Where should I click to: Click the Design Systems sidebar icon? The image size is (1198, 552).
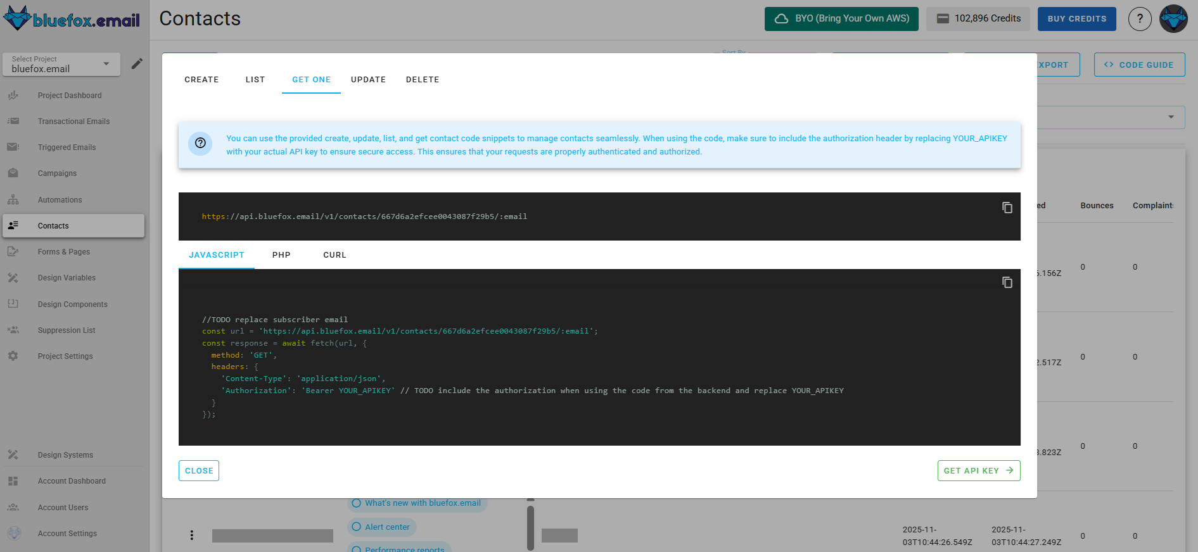pyautogui.click(x=13, y=455)
